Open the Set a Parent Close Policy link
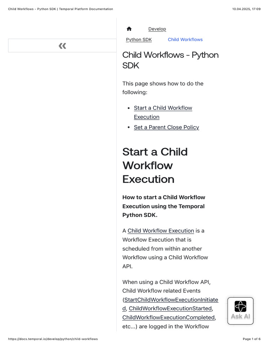 tap(166, 127)
